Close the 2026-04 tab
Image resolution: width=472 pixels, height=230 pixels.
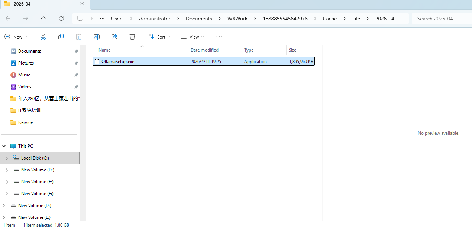click(82, 4)
